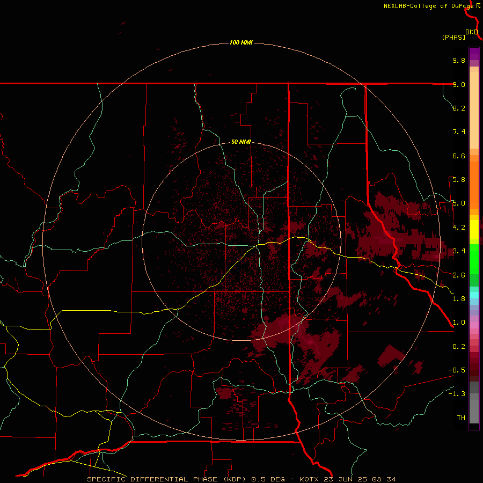Pick the bright green band of the color bar

pyautogui.click(x=474, y=259)
